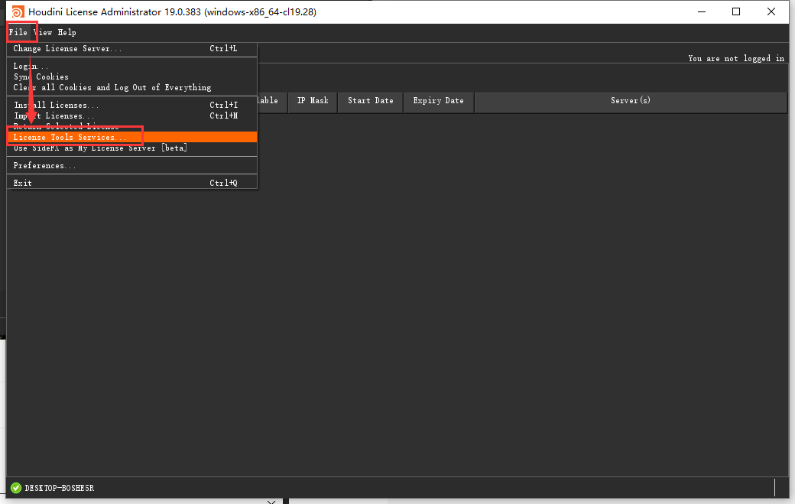
Task: Click 'You are not logged in' text
Action: [x=736, y=58]
